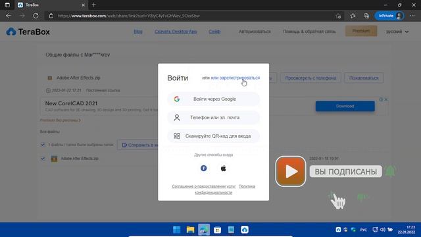Expand the русский language dropdown
421x237 pixels.
coord(397,32)
